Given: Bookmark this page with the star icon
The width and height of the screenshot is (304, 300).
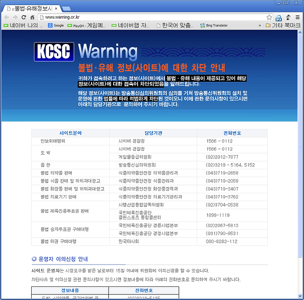Looking at the screenshot, I should pos(269,17).
